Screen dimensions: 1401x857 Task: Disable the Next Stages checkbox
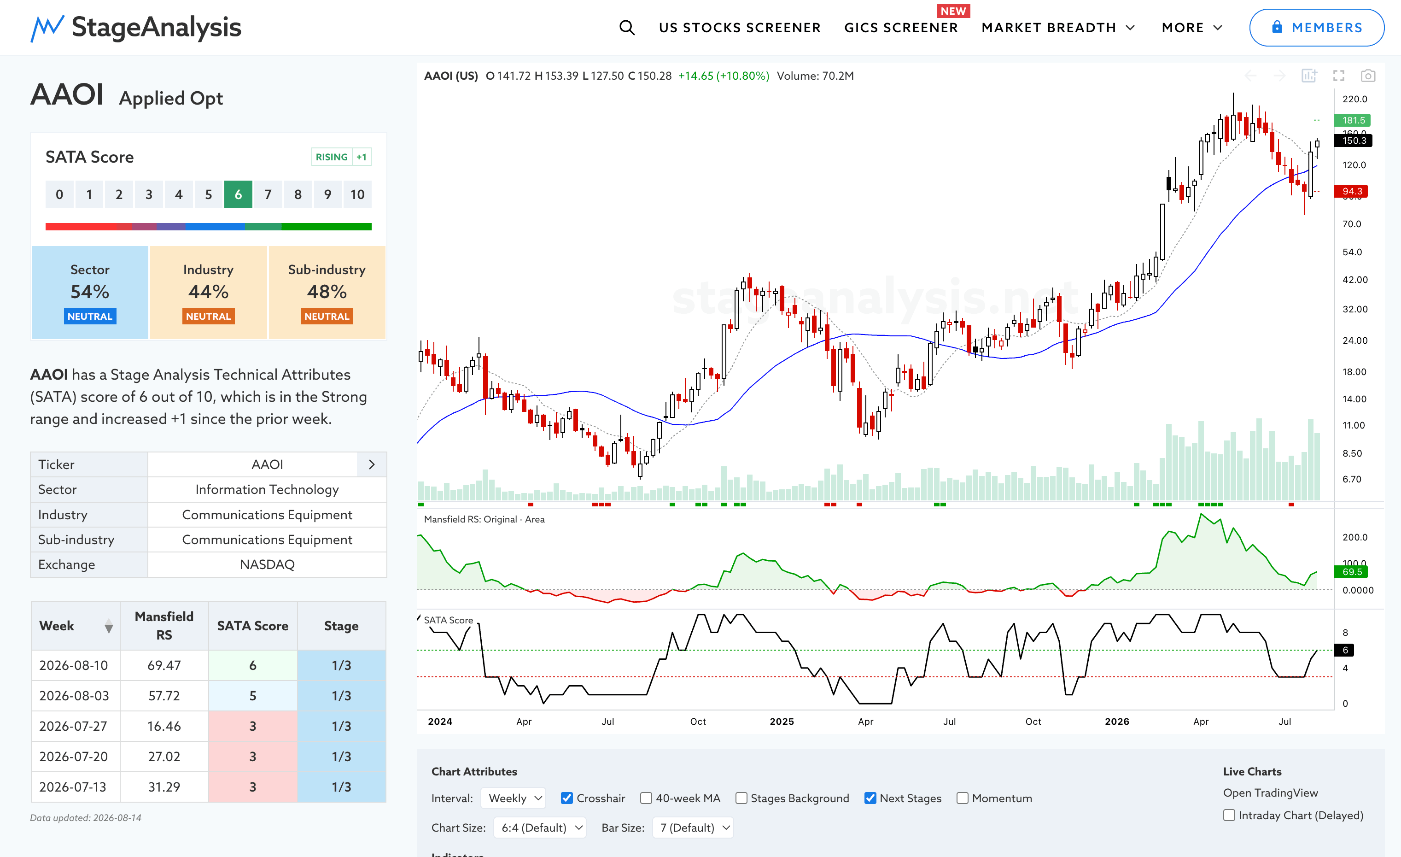point(870,798)
